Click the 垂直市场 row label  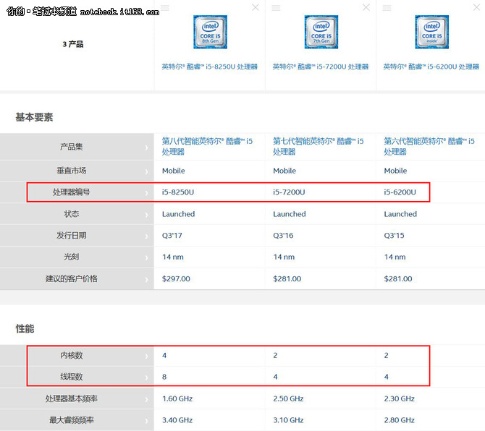(72, 171)
